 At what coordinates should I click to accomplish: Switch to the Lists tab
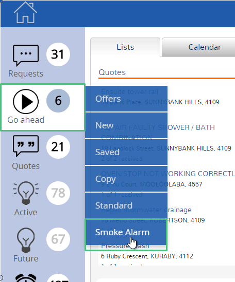tap(125, 47)
